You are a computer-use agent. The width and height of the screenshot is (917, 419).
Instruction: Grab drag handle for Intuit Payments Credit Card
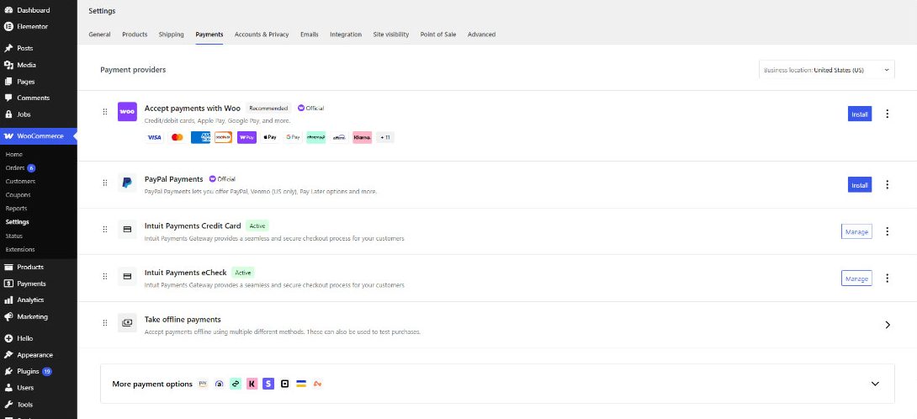pyautogui.click(x=105, y=230)
